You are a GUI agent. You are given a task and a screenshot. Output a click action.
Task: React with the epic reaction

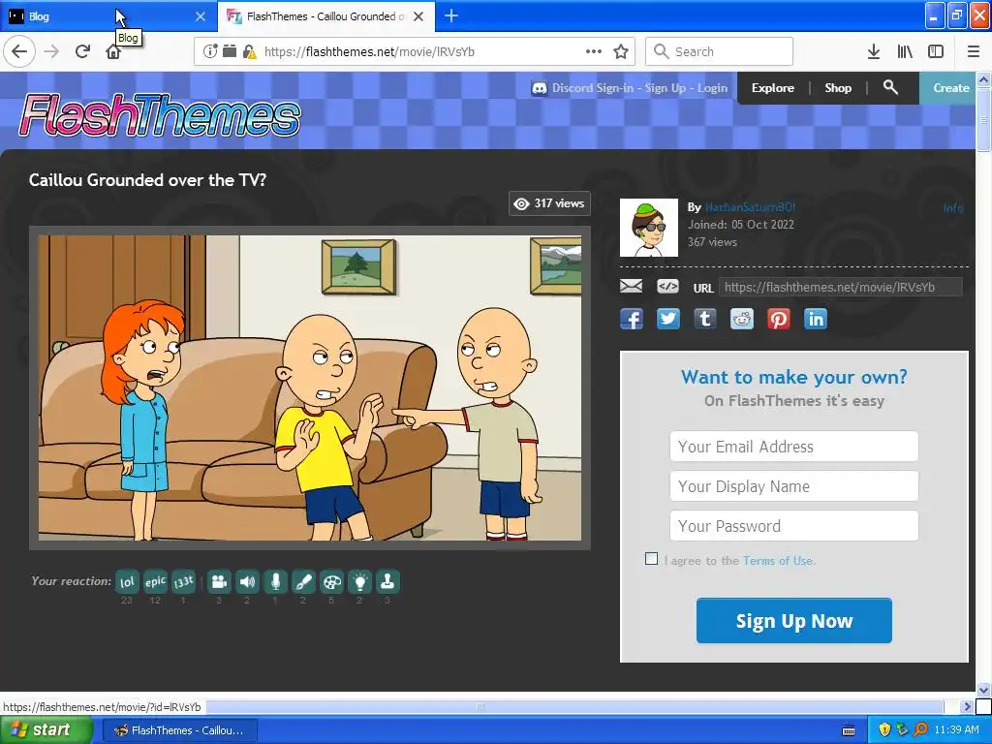click(x=155, y=581)
